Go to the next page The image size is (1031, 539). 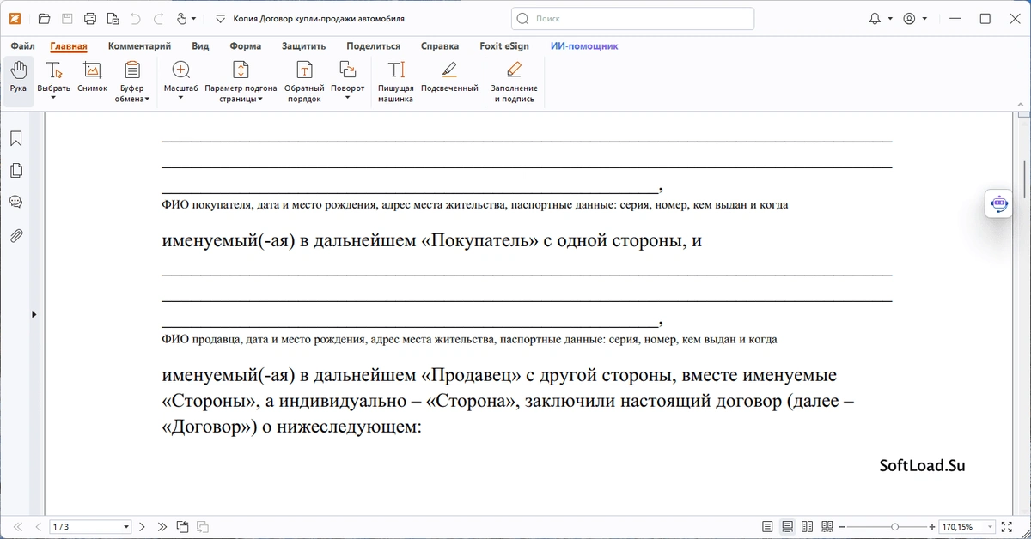click(x=142, y=527)
